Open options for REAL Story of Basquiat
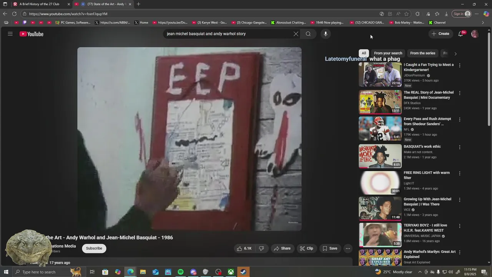This screenshot has height=277, width=492. [460, 93]
